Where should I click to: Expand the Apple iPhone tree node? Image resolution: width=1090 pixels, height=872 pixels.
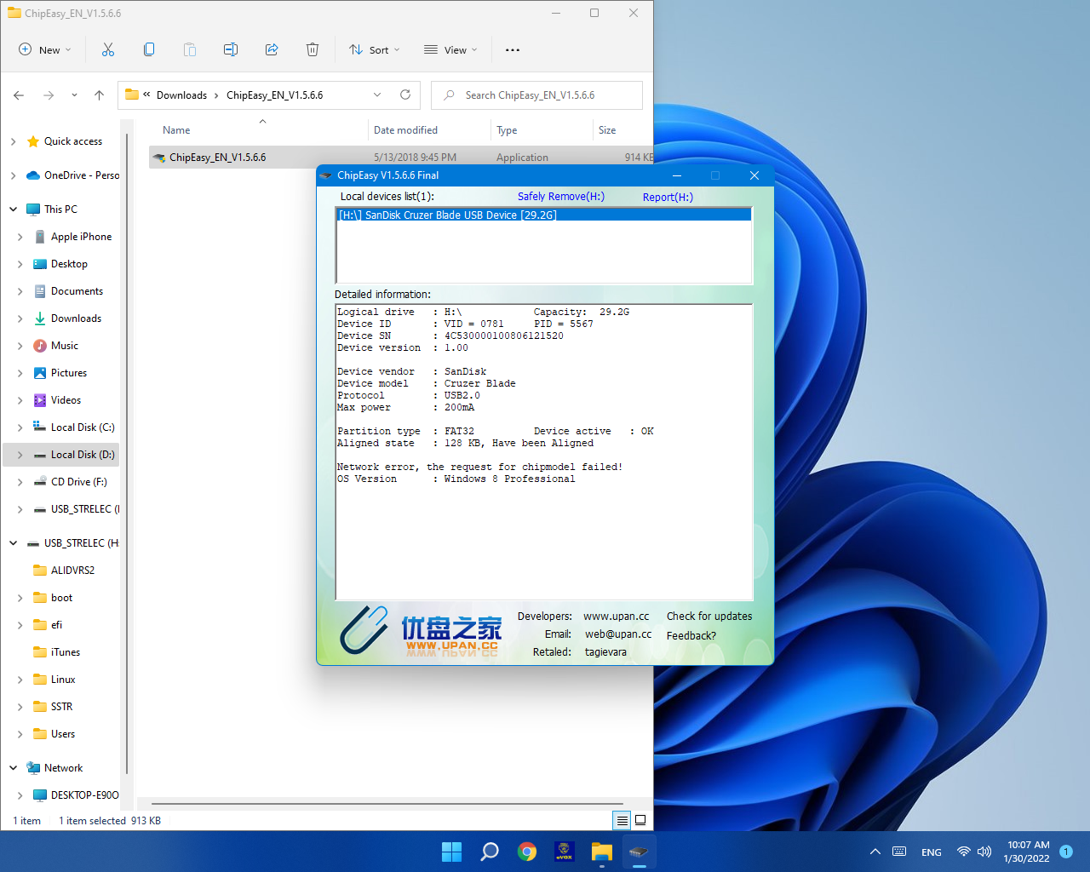coord(20,237)
